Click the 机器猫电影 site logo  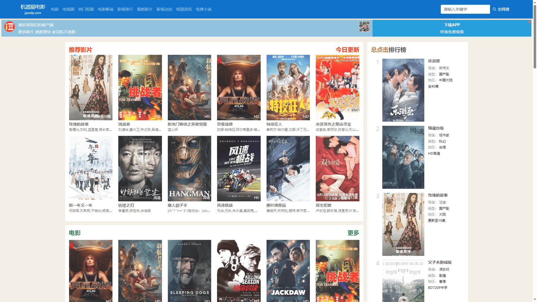33,9
